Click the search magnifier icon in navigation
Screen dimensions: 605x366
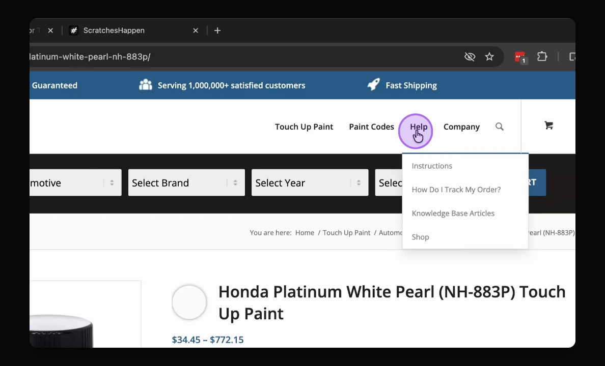point(499,127)
